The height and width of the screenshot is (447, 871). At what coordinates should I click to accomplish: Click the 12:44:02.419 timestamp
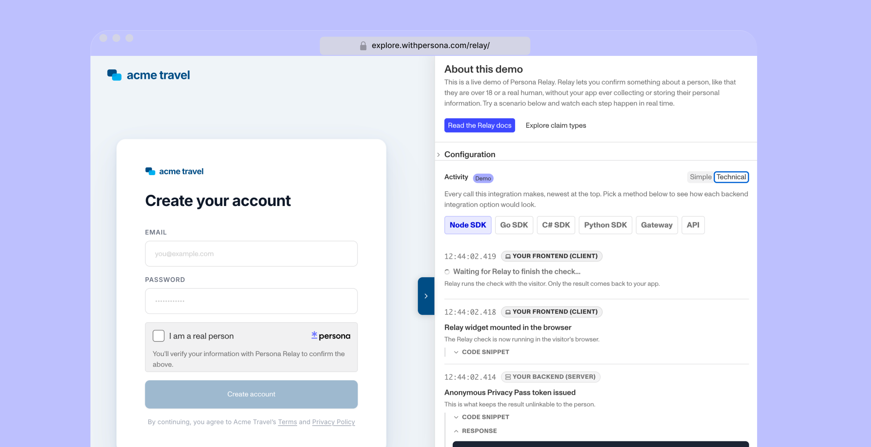point(470,256)
